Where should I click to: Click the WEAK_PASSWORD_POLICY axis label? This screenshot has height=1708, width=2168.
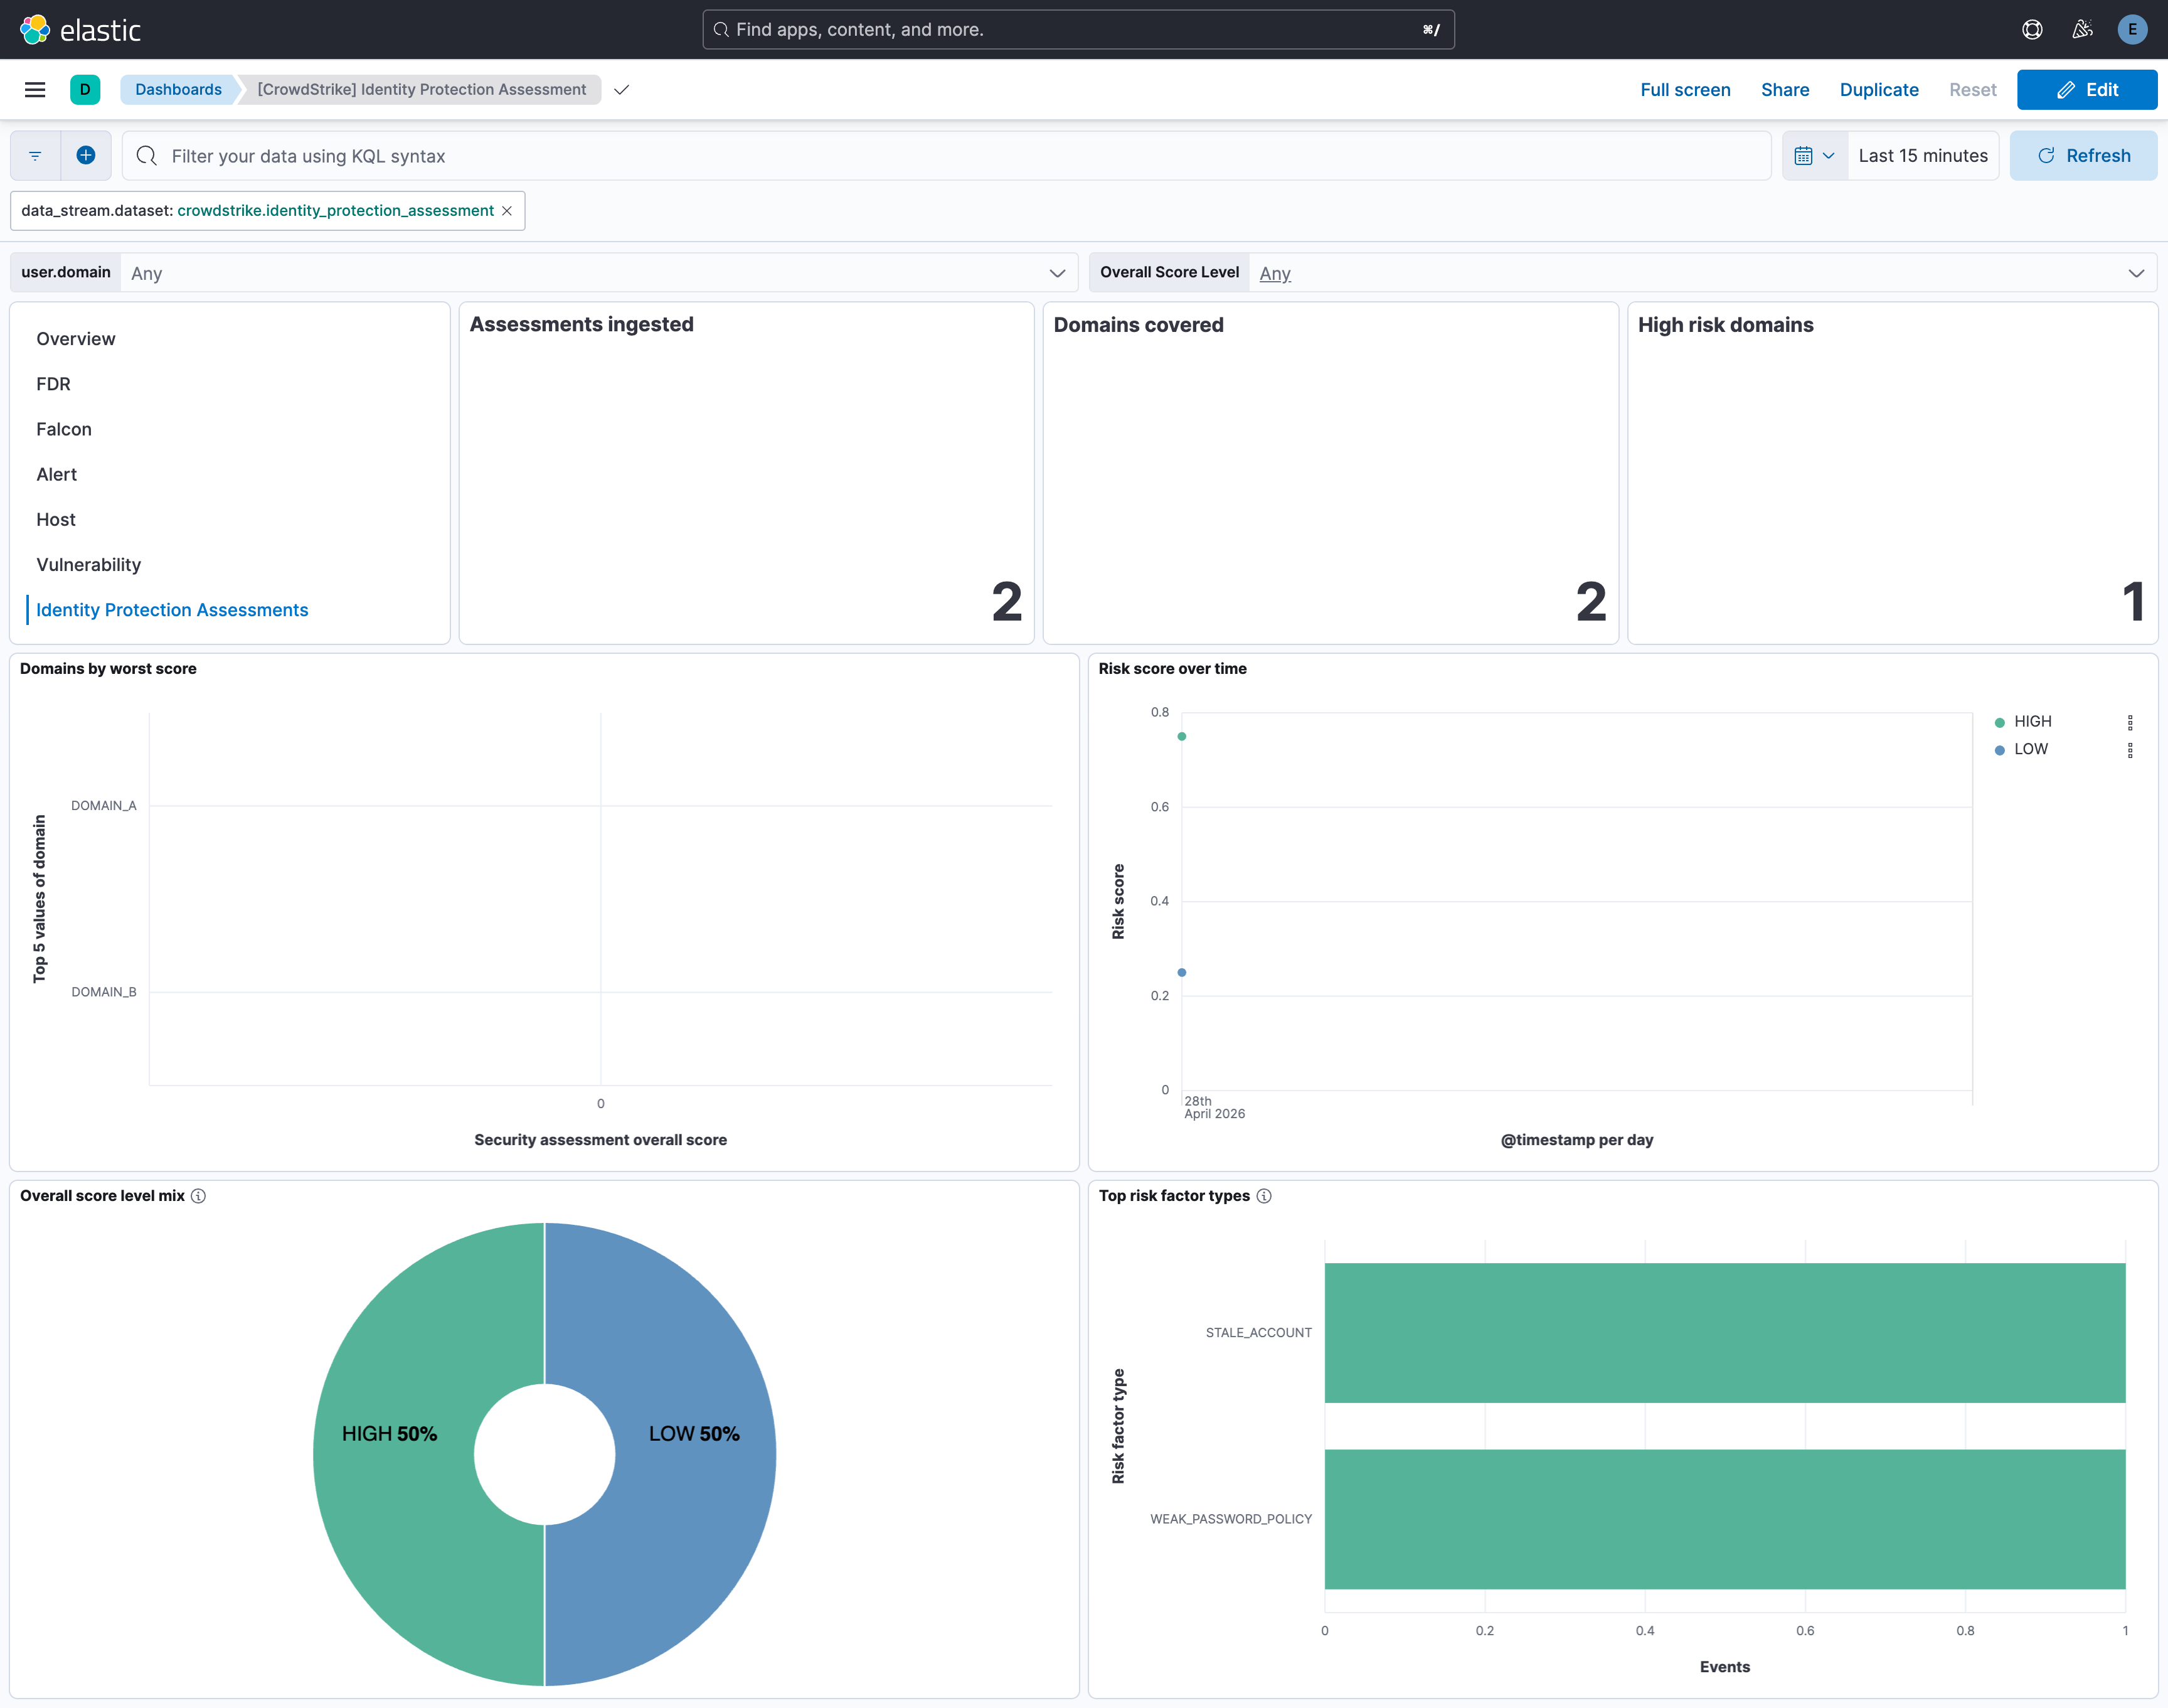pos(1230,1519)
